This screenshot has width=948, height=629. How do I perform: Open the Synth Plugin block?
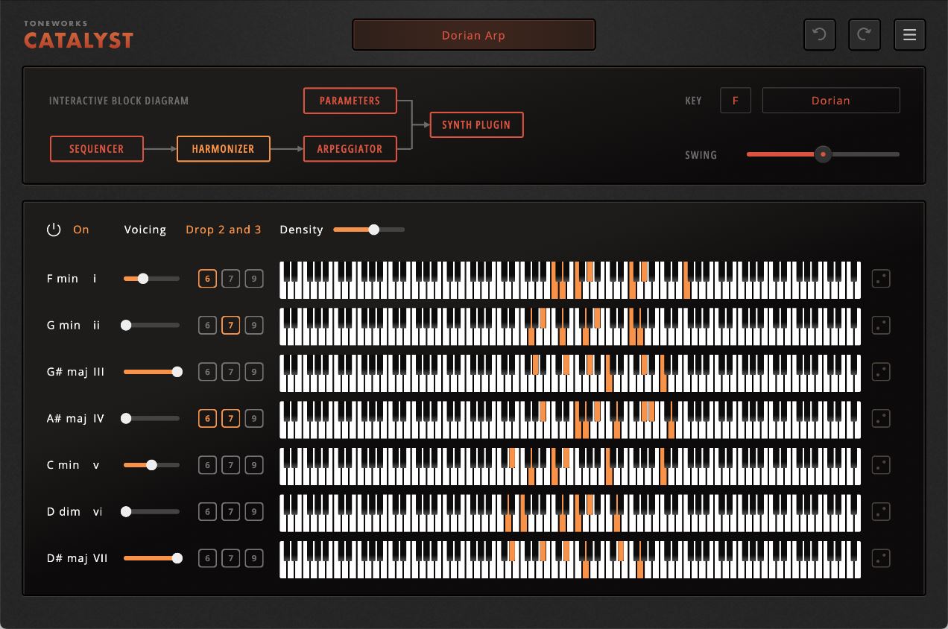pyautogui.click(x=477, y=124)
